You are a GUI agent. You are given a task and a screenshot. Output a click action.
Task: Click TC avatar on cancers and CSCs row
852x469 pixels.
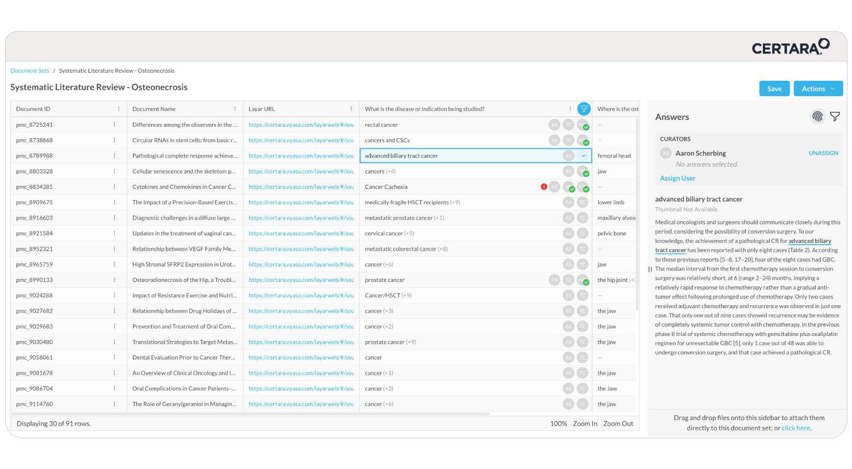569,140
